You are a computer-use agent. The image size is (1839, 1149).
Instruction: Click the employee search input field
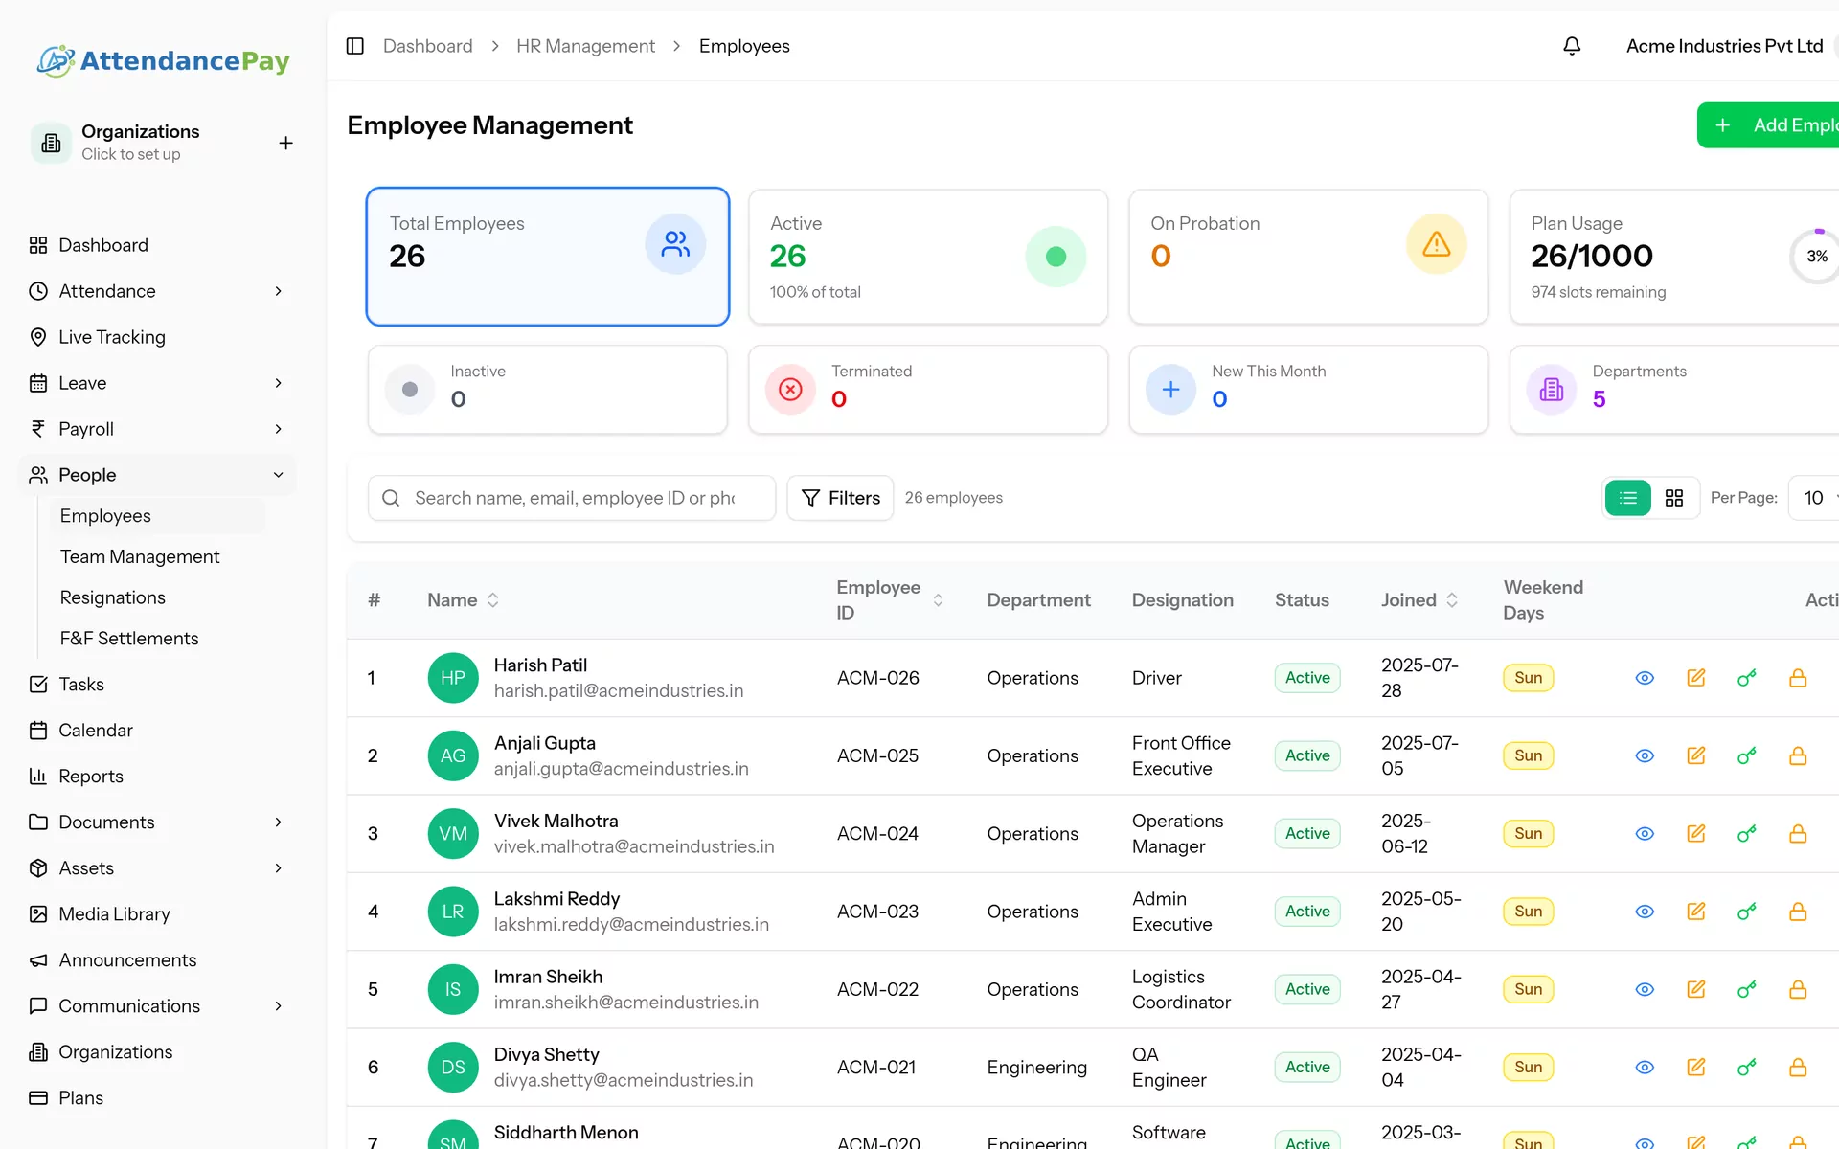pyautogui.click(x=572, y=498)
